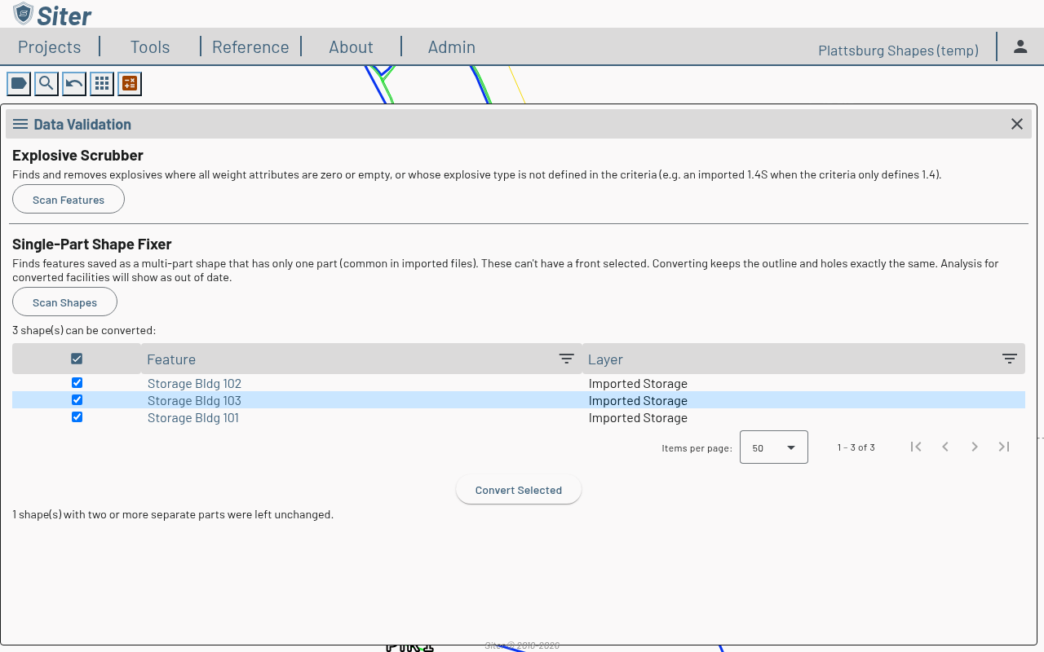
Task: Click the label tag toolbar icon
Action: tap(19, 83)
